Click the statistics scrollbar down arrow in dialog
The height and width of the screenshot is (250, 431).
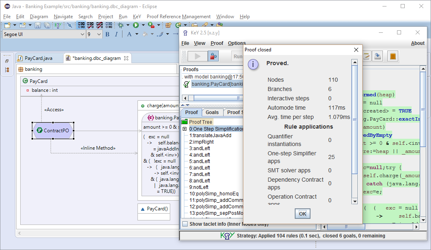(355, 201)
